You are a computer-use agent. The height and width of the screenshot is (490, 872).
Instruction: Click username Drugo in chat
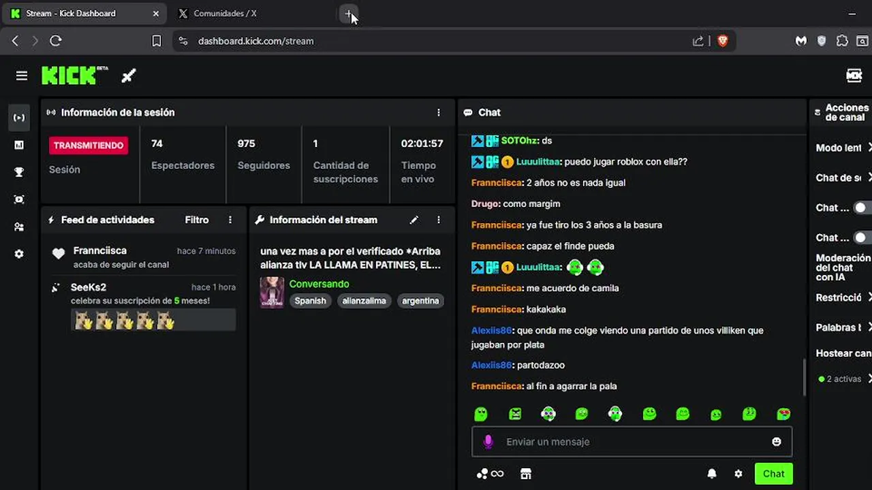(485, 203)
